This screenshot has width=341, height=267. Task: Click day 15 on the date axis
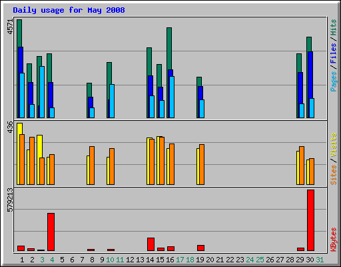pyautogui.click(x=160, y=260)
